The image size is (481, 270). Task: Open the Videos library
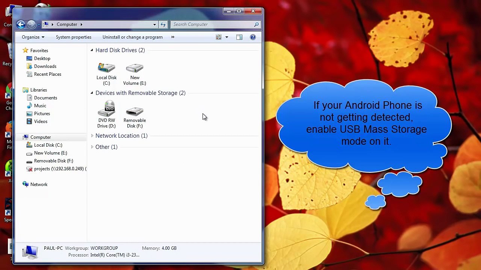[x=41, y=121]
